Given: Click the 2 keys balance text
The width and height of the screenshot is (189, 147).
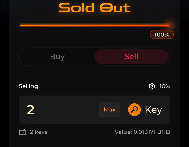Looking at the screenshot, I should 39,132.
